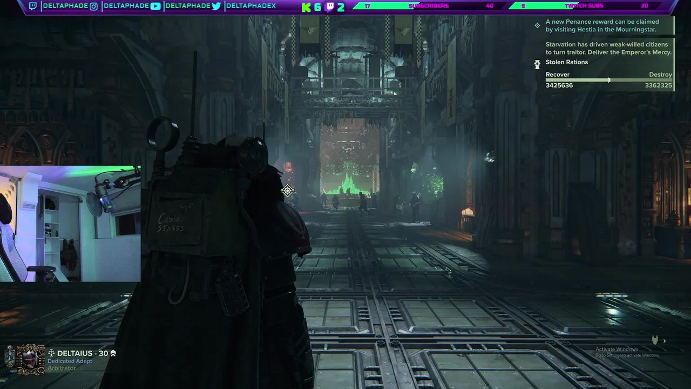Click the Twitter bird icon
The image size is (691, 389).
click(216, 6)
